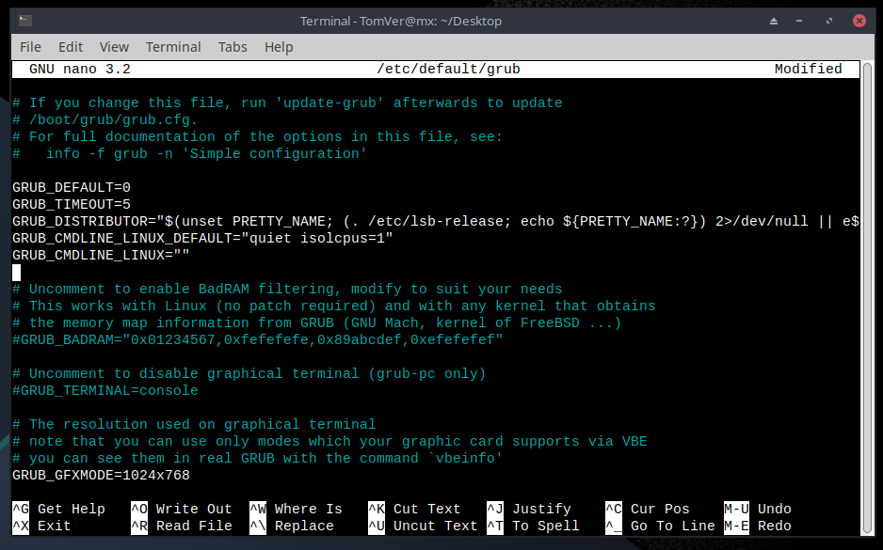Click the GRUB_CMDLINE_LINUX="" line
Image resolution: width=883 pixels, height=550 pixels.
tap(102, 255)
